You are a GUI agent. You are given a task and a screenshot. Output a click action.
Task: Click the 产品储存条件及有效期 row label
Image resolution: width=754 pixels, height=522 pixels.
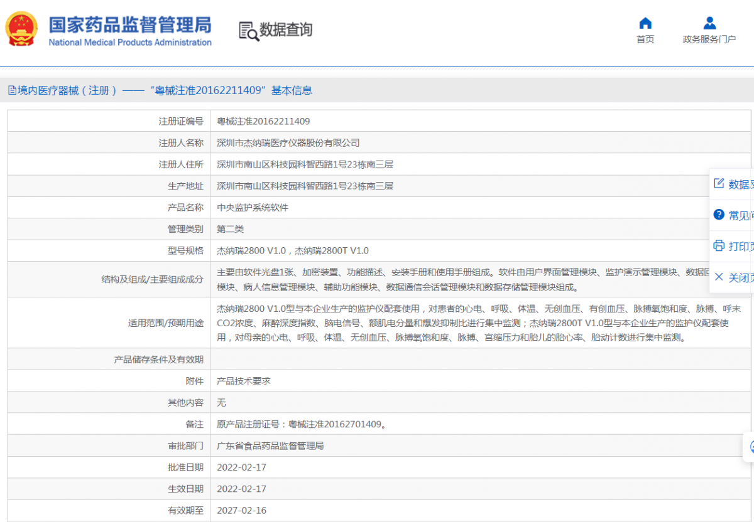[158, 360]
